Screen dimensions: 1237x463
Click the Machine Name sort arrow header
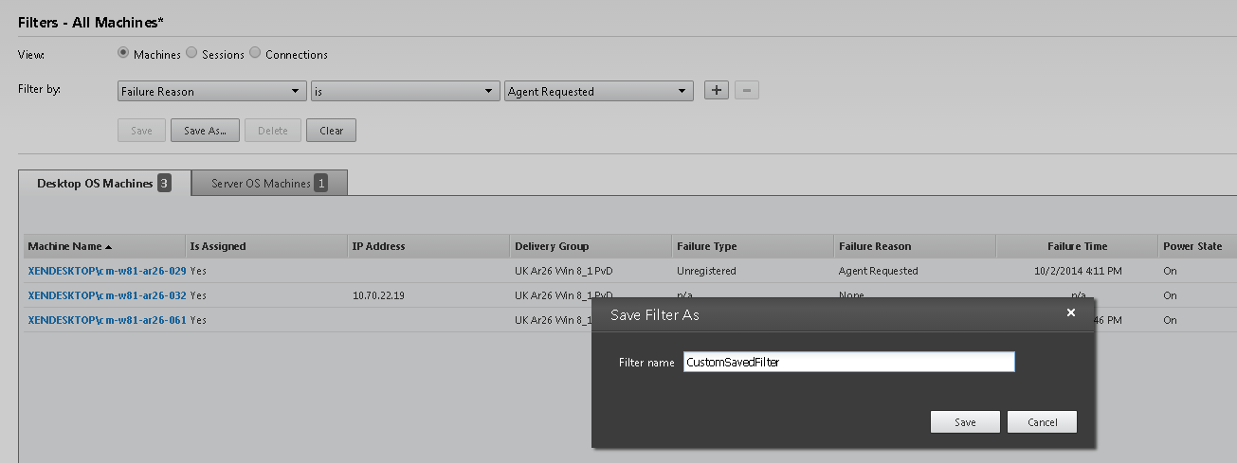[70, 246]
